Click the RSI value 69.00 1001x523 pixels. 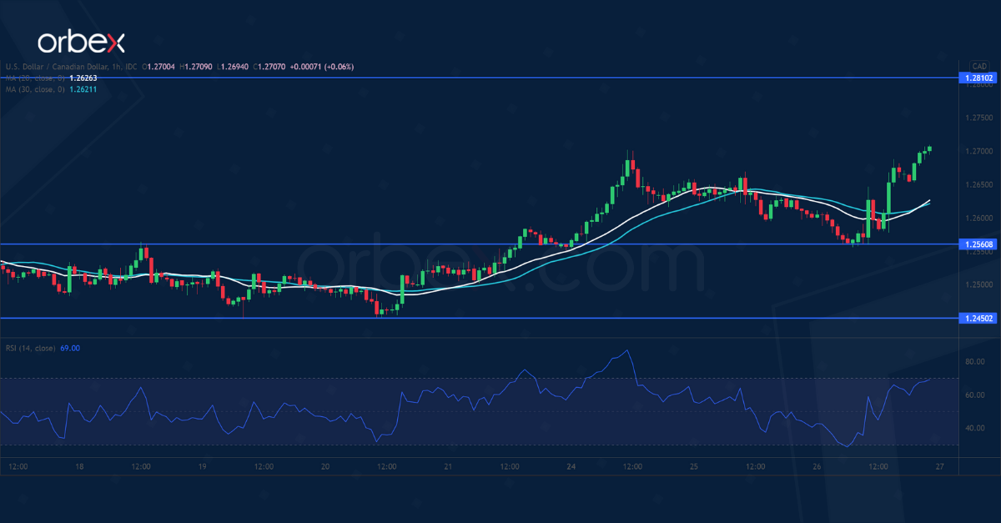coord(69,348)
